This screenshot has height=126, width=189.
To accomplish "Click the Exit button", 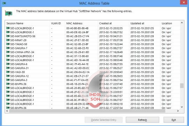I will (x=174, y=120).
